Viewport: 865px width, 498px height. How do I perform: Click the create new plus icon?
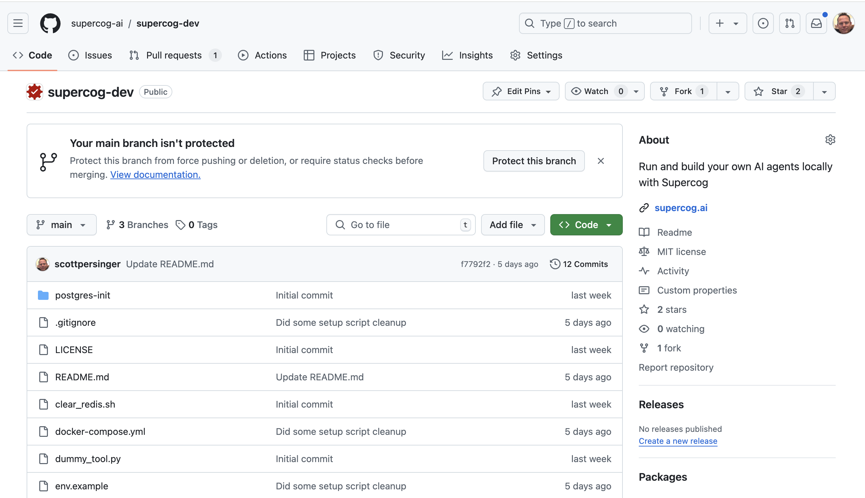pyautogui.click(x=720, y=23)
